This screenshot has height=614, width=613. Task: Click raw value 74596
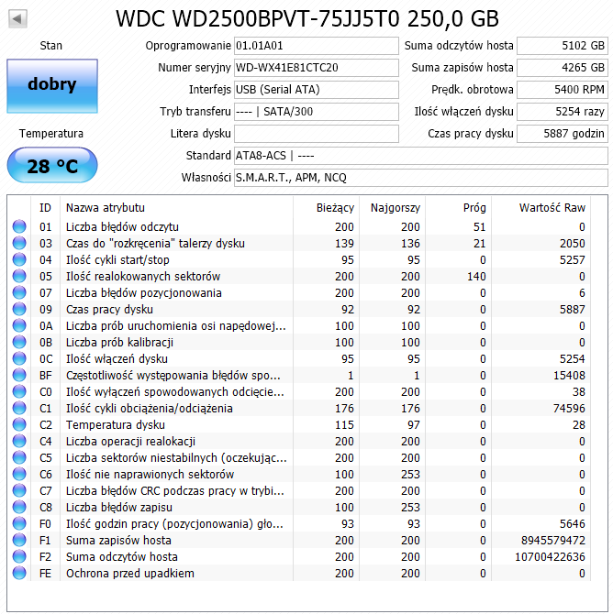pyautogui.click(x=569, y=408)
